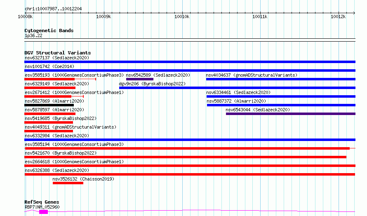
Task: Open dgv9n206 (ByrskaBishop2022) variant
Action: point(152,84)
